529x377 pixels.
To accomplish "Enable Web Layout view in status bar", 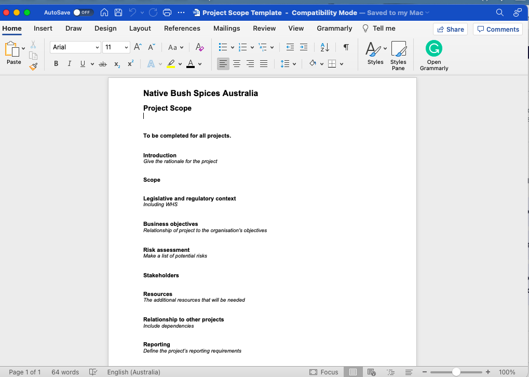I will [x=371, y=372].
